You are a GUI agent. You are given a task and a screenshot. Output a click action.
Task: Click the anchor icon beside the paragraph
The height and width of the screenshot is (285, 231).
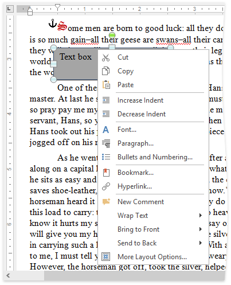52,24
